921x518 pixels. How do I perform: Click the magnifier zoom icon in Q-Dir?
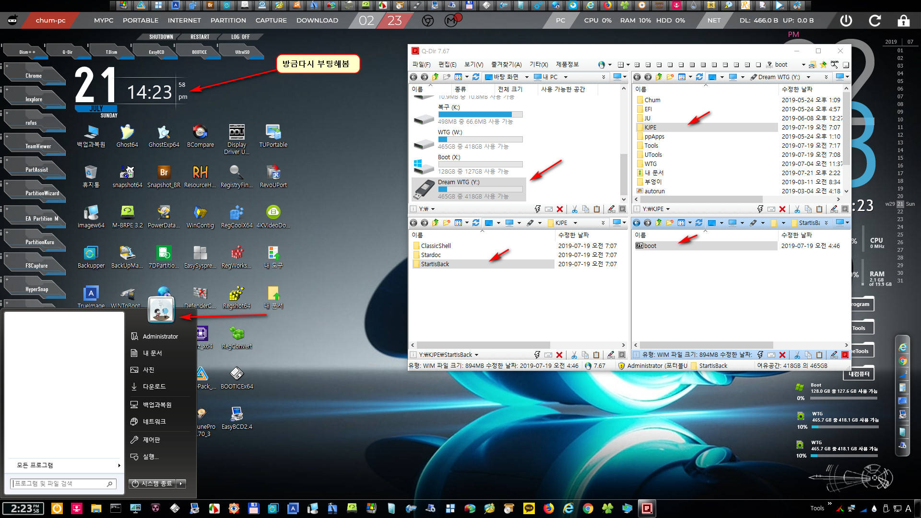click(835, 64)
